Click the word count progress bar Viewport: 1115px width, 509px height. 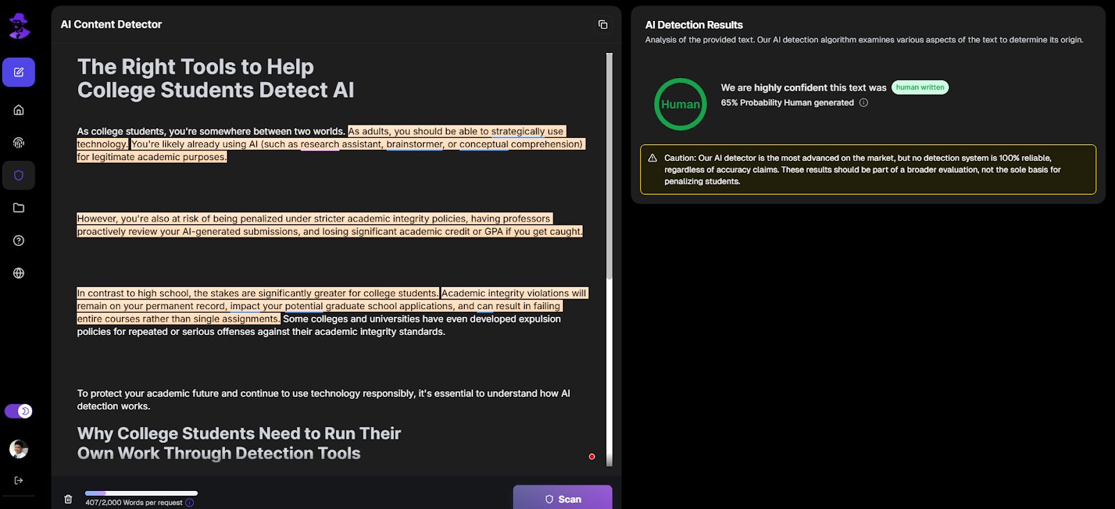click(x=141, y=493)
